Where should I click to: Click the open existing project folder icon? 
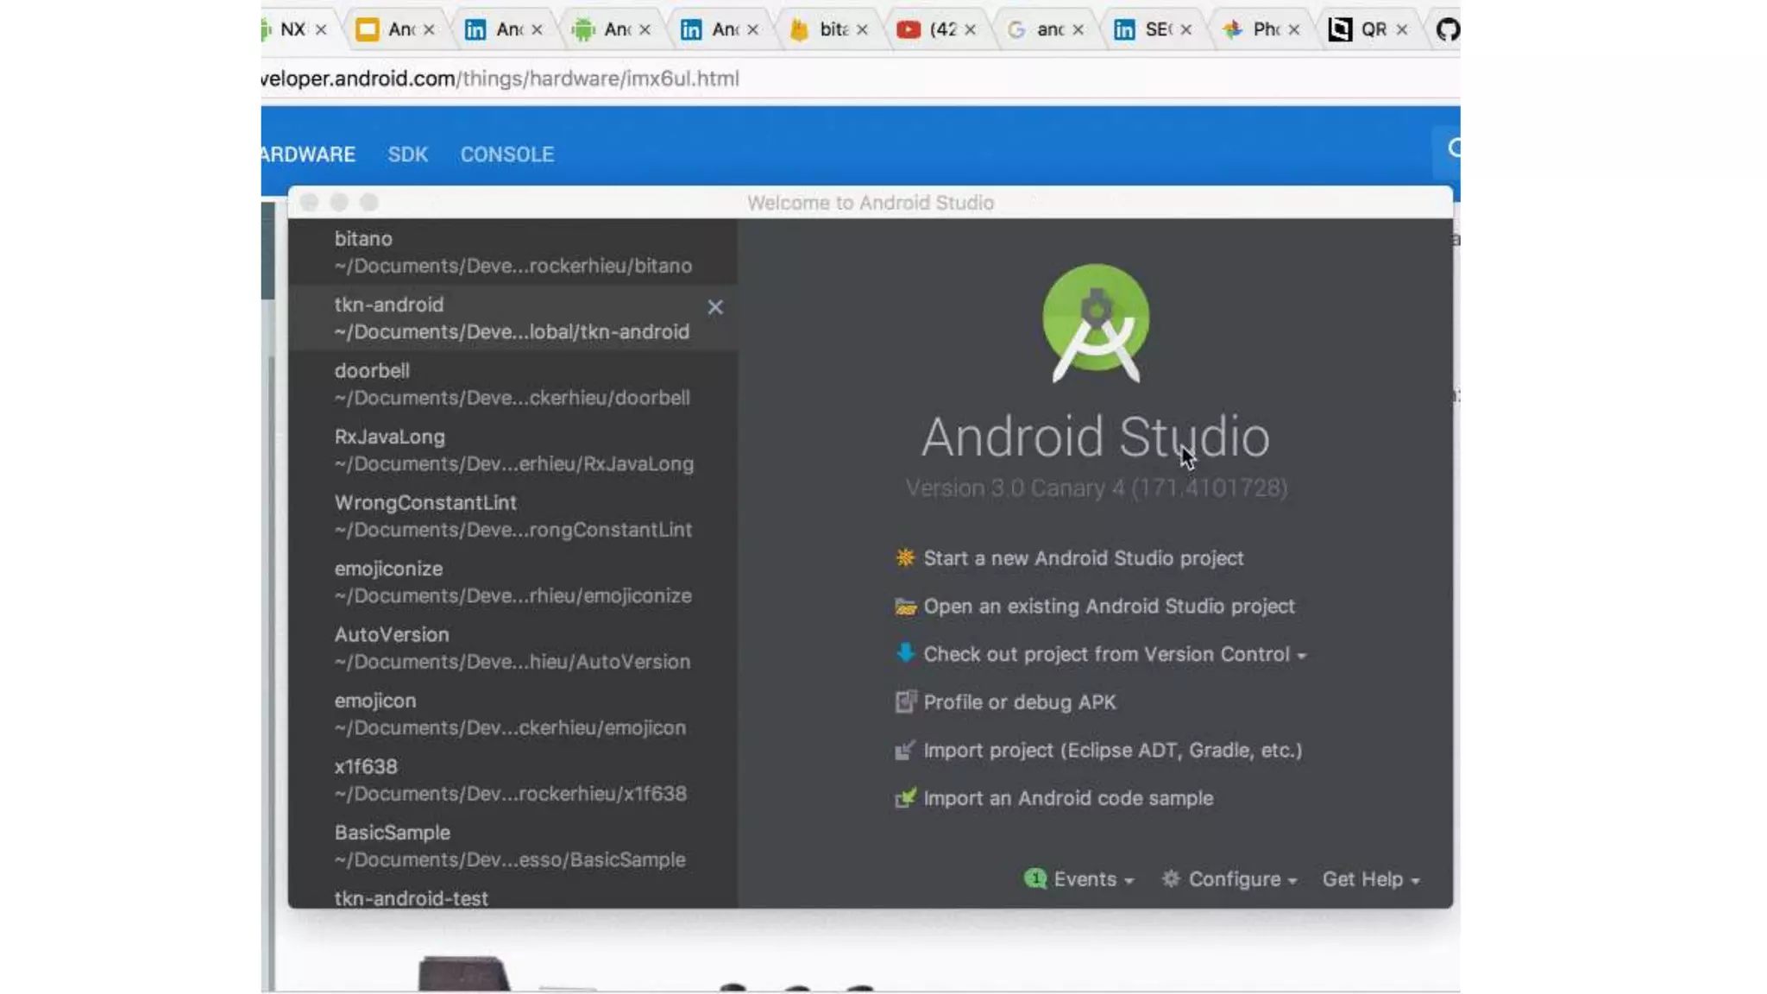pos(904,607)
